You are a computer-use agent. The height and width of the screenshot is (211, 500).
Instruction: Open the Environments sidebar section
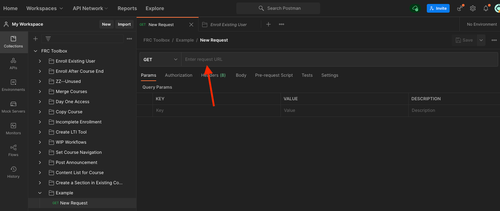click(x=14, y=84)
